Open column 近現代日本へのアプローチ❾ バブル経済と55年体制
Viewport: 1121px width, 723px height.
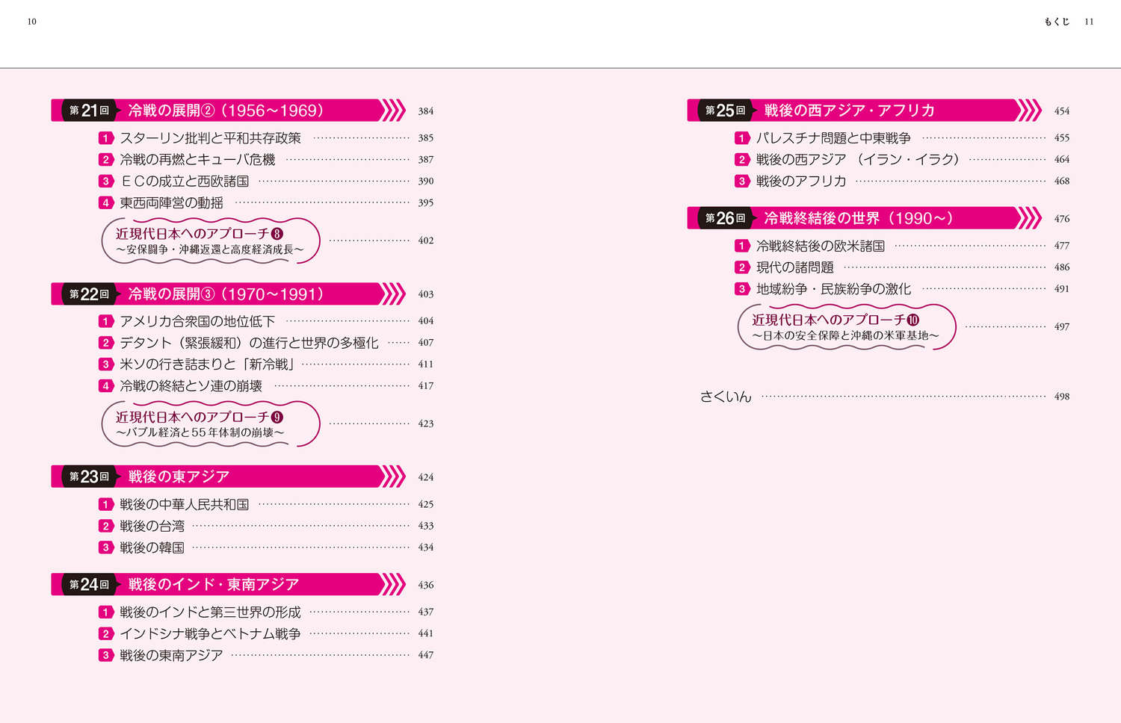(x=211, y=424)
